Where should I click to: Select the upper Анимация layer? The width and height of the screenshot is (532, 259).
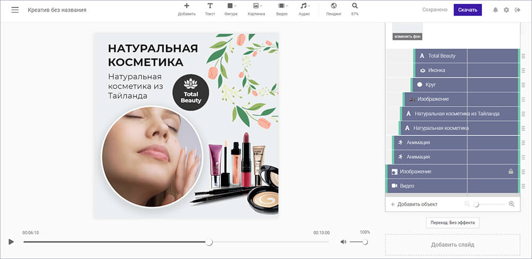[456, 142]
